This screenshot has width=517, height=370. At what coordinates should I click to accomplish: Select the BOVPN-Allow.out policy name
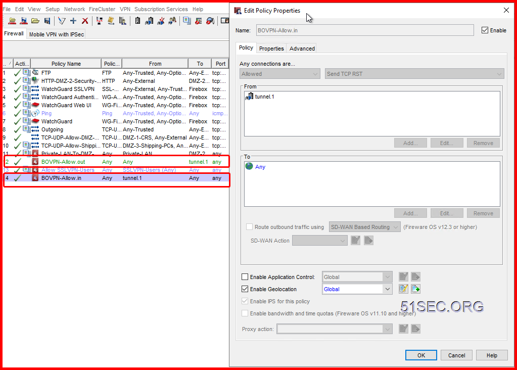pyautogui.click(x=63, y=162)
